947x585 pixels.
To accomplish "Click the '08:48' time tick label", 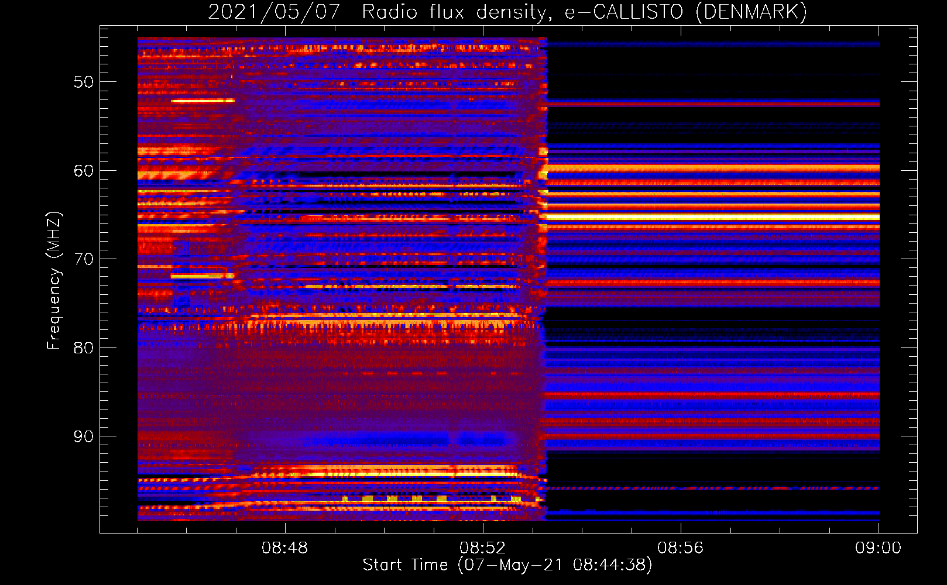I will 285,548.
